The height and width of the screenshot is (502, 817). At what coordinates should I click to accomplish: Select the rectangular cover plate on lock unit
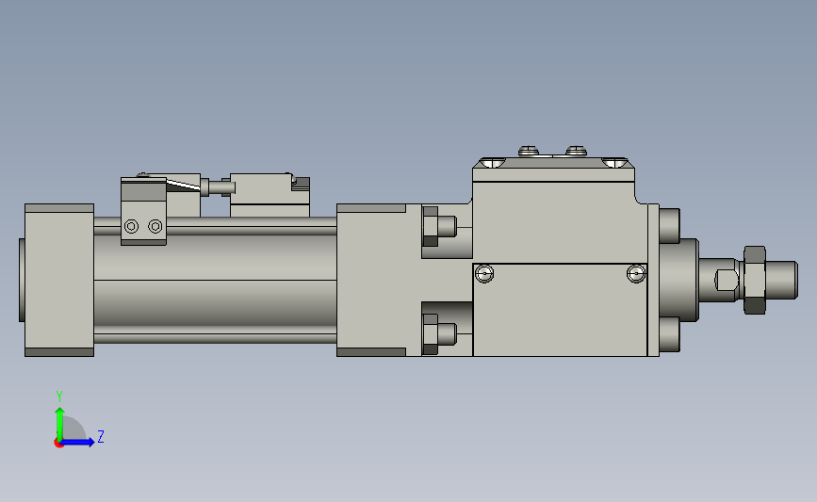click(x=560, y=310)
